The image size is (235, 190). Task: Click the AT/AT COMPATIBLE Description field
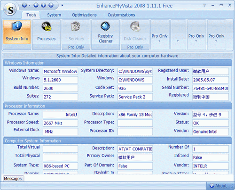[x=135, y=149]
